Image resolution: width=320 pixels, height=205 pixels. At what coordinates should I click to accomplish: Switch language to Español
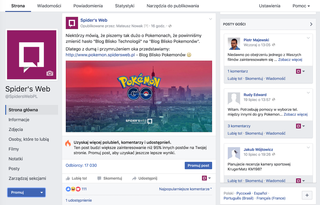pos(261,193)
